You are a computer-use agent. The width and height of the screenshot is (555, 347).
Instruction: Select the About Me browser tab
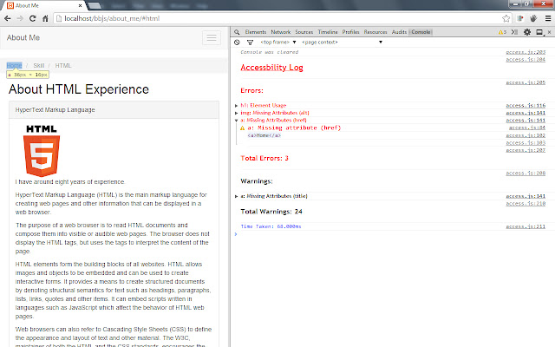42,6
